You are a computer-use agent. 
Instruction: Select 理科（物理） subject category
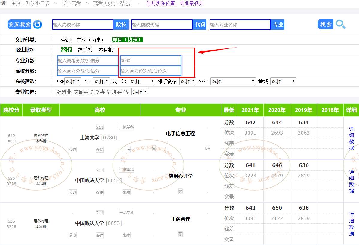(128, 40)
